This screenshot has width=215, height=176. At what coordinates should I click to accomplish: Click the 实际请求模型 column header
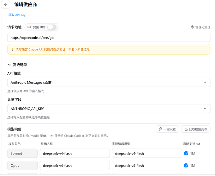pos(121,144)
